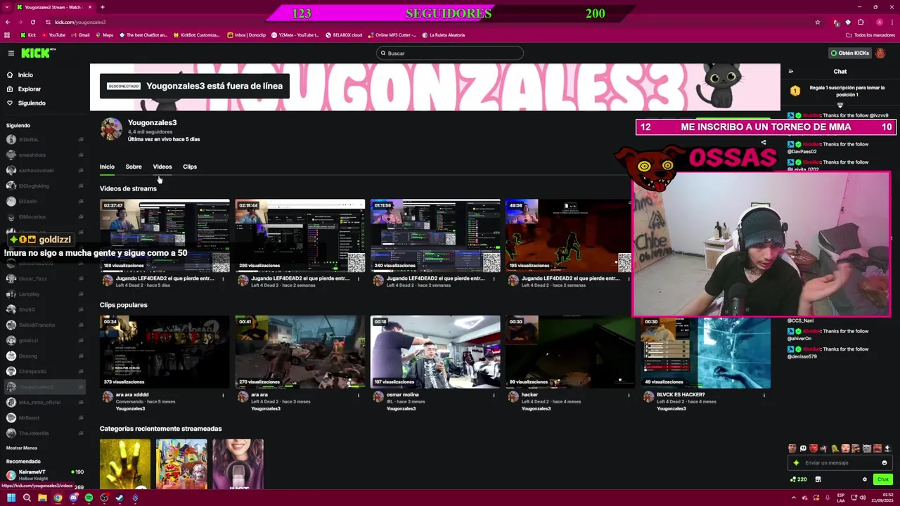
Task: Switch to the Inicio channel tab
Action: 107,167
